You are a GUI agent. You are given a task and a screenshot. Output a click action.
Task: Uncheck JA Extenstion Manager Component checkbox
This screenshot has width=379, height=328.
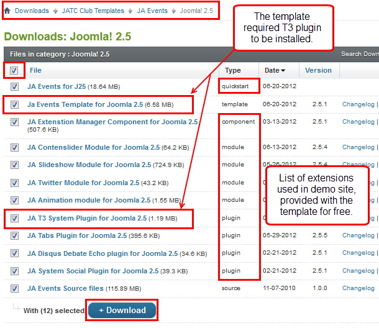14,122
